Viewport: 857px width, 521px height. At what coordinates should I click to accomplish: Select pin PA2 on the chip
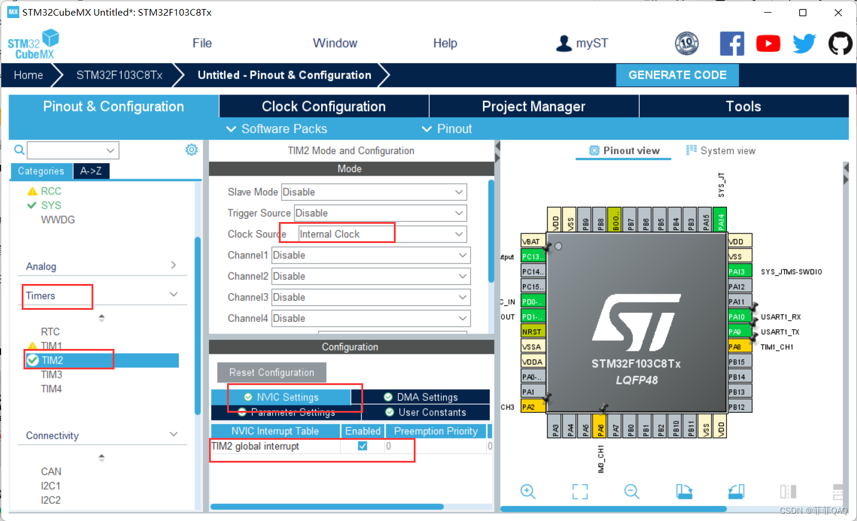click(x=534, y=407)
